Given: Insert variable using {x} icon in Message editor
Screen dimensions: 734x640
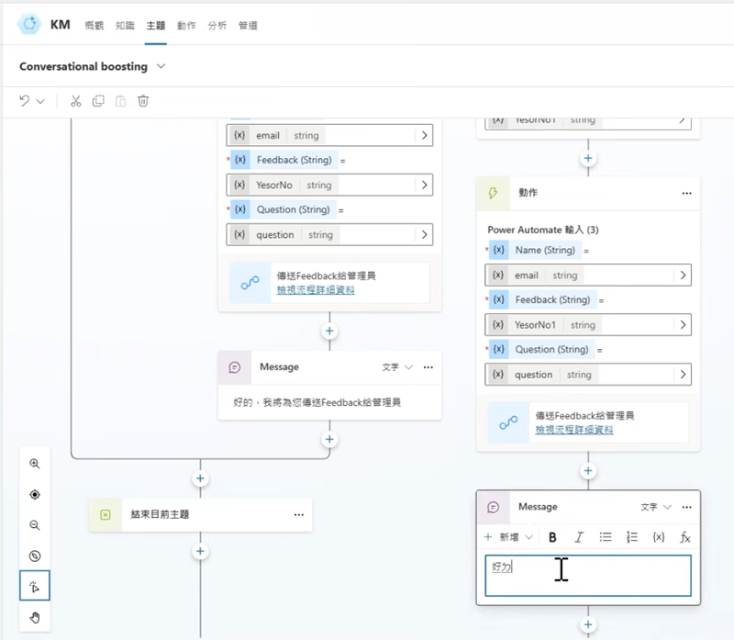Looking at the screenshot, I should (x=658, y=537).
